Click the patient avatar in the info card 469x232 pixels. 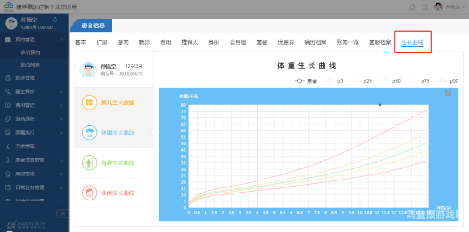(x=88, y=69)
